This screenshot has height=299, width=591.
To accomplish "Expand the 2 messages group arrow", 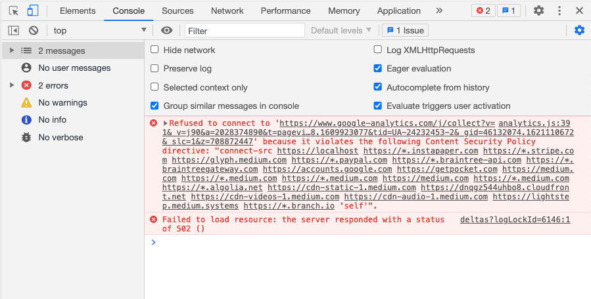I will 12,50.
